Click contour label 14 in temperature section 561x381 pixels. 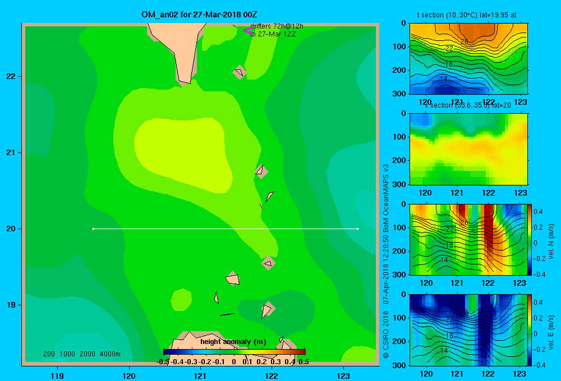[443, 78]
